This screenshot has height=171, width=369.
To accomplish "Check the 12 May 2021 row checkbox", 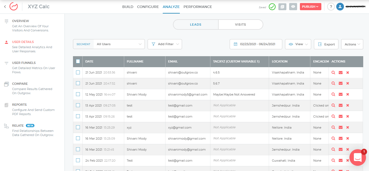I will coord(78,94).
